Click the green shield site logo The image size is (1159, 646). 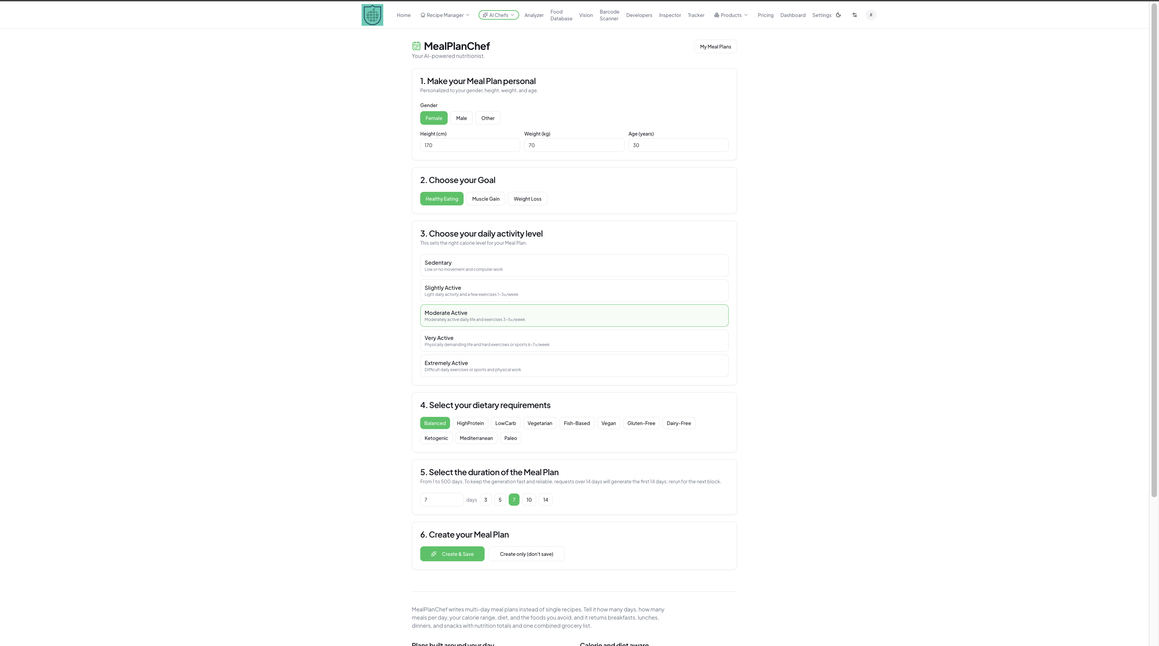[x=372, y=15]
